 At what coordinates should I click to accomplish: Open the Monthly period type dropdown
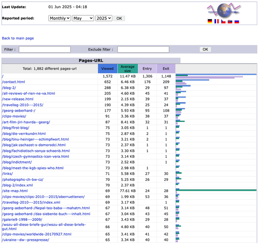pos(60,18)
